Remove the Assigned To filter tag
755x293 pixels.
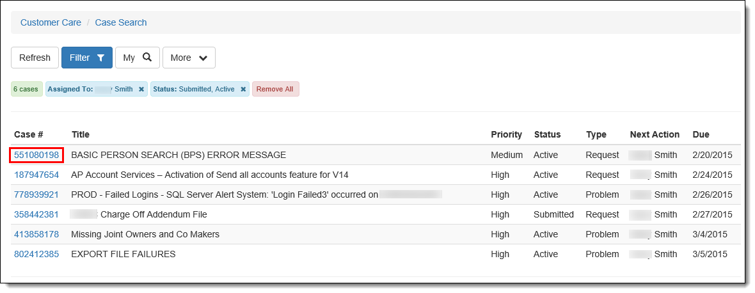point(141,89)
